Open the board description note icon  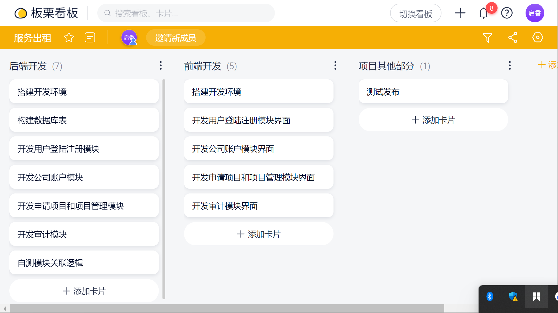[x=90, y=38]
